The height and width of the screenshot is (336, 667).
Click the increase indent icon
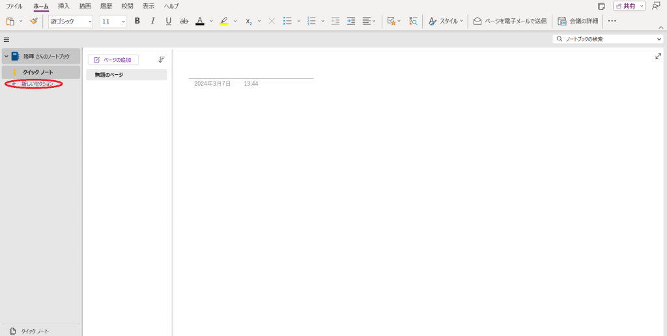pyautogui.click(x=351, y=21)
